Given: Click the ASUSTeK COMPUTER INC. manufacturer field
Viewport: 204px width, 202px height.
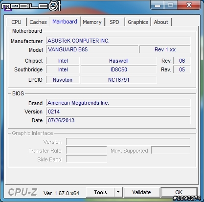Looking at the screenshot, I should pyautogui.click(x=118, y=41).
